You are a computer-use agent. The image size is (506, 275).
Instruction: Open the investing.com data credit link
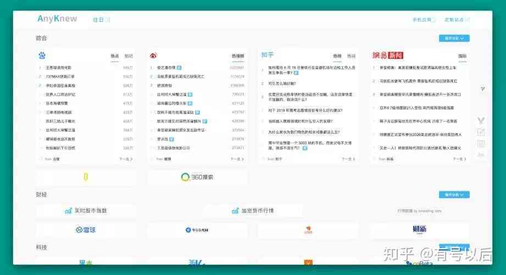coord(419,211)
